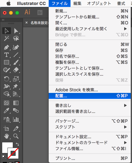Choose テンプレートから新規...

90,17
